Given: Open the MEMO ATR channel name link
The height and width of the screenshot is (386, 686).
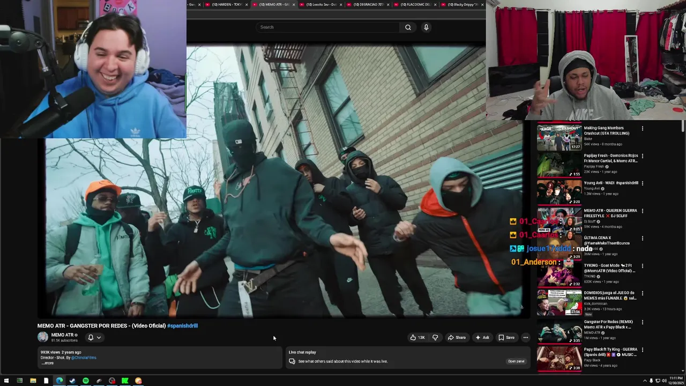Looking at the screenshot, I should (62, 335).
